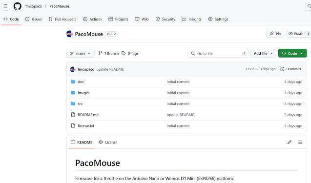Open the latest 'update README' commit message
This screenshot has height=183, width=311.
coord(110,69)
